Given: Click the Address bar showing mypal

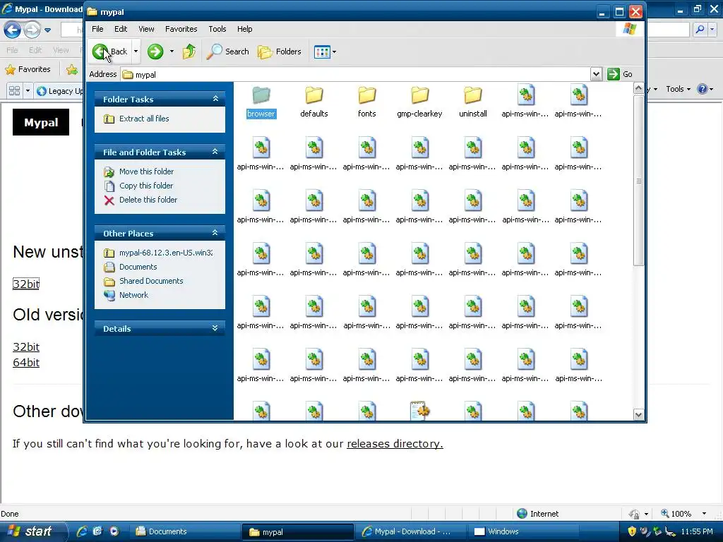Looking at the screenshot, I should 356,74.
